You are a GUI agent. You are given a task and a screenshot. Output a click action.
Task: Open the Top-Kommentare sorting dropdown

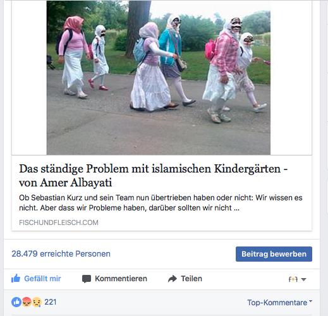tap(279, 303)
